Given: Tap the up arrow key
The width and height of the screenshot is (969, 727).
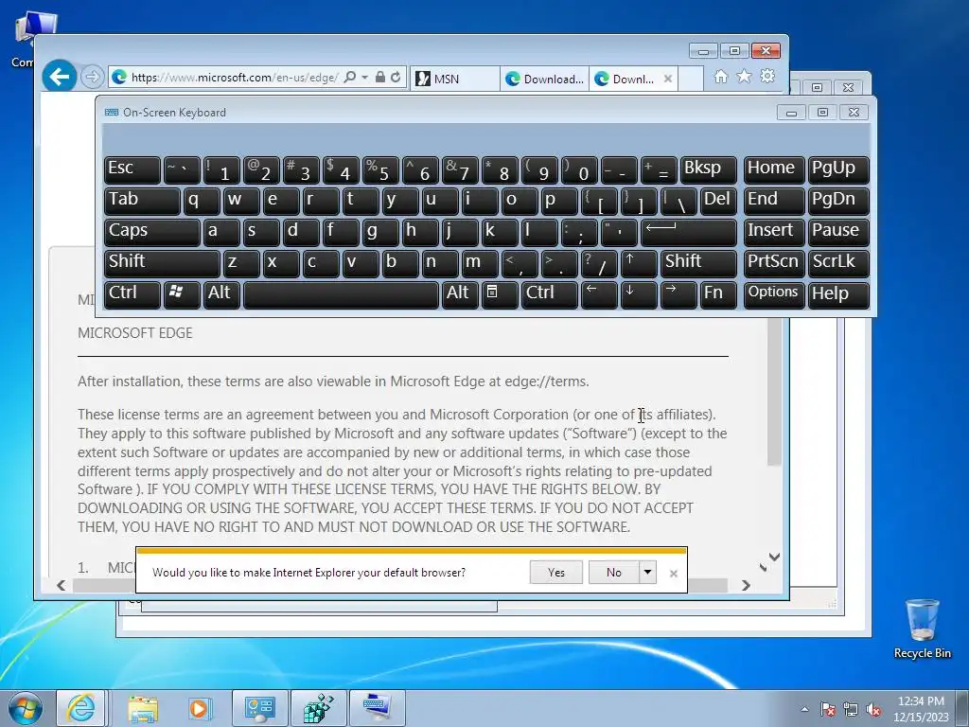Looking at the screenshot, I should click(x=639, y=263).
